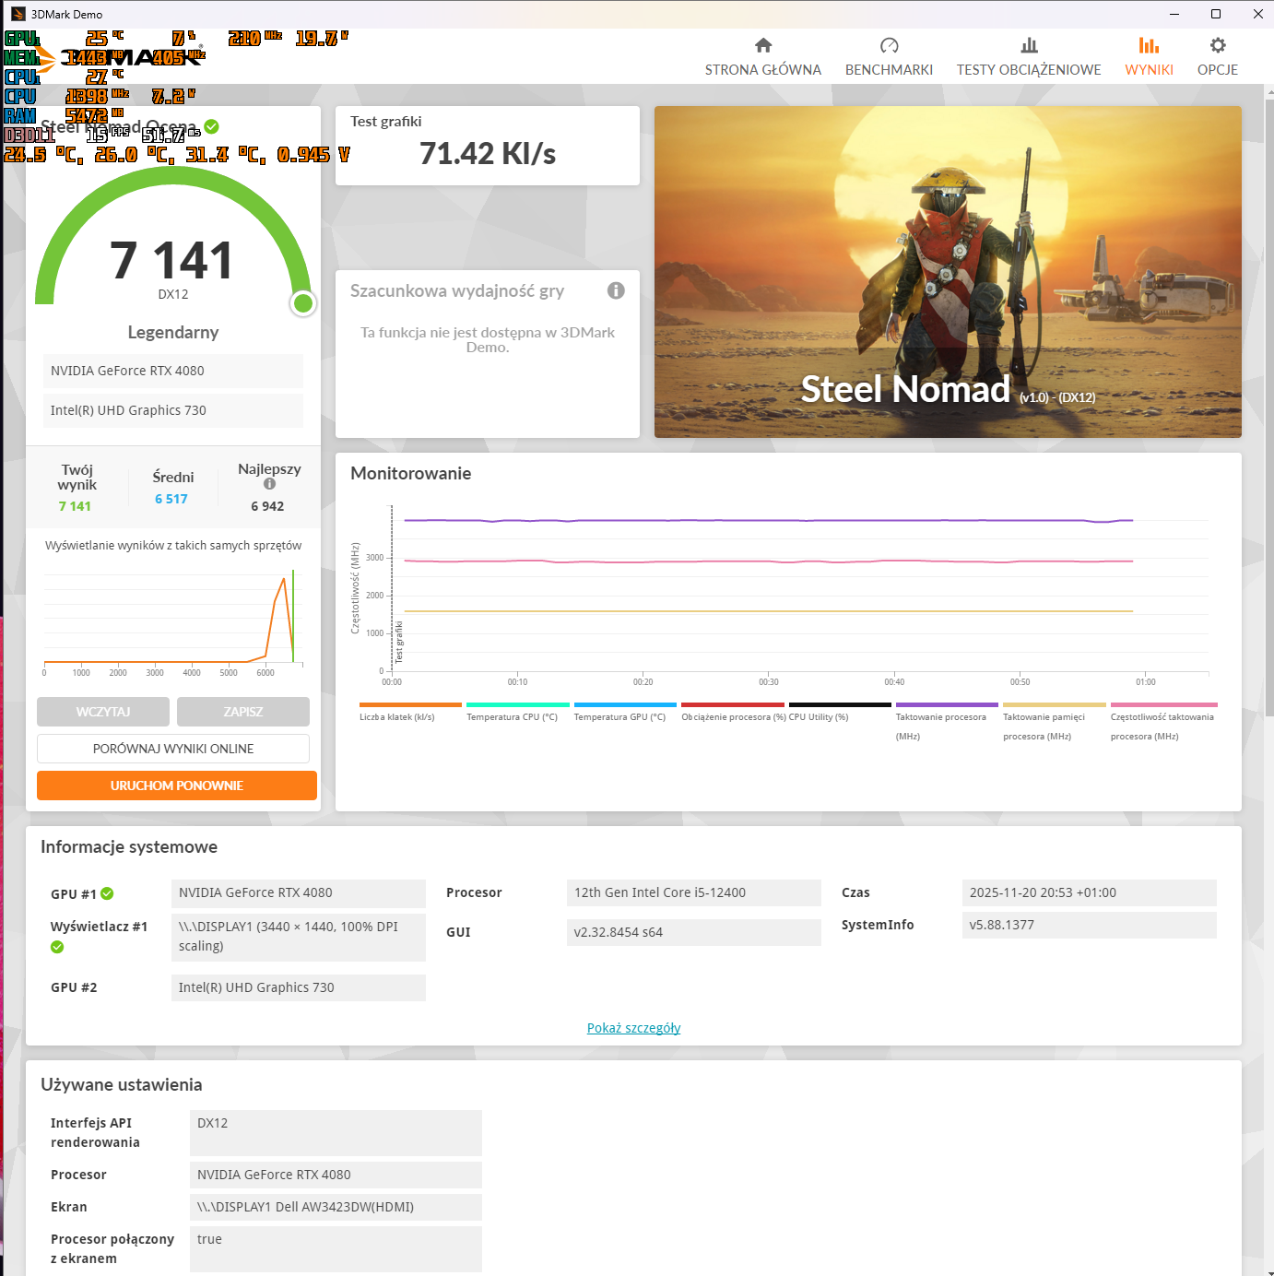Viewport: 1274px width, 1276px height.
Task: Select the orange Wyniki results icon
Action: [1149, 45]
